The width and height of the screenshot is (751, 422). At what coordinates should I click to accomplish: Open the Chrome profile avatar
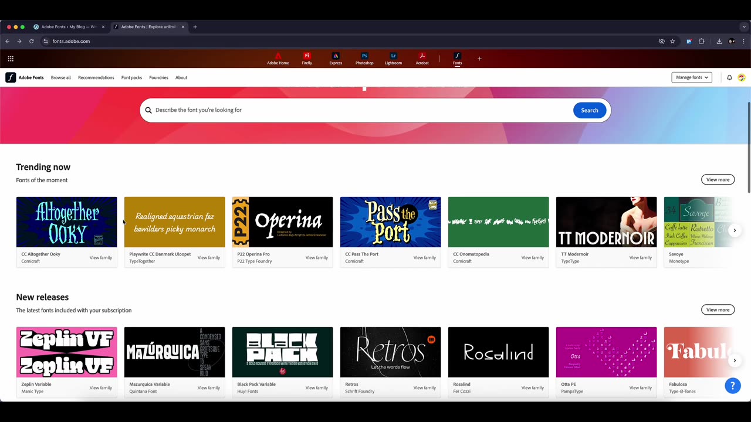732,41
